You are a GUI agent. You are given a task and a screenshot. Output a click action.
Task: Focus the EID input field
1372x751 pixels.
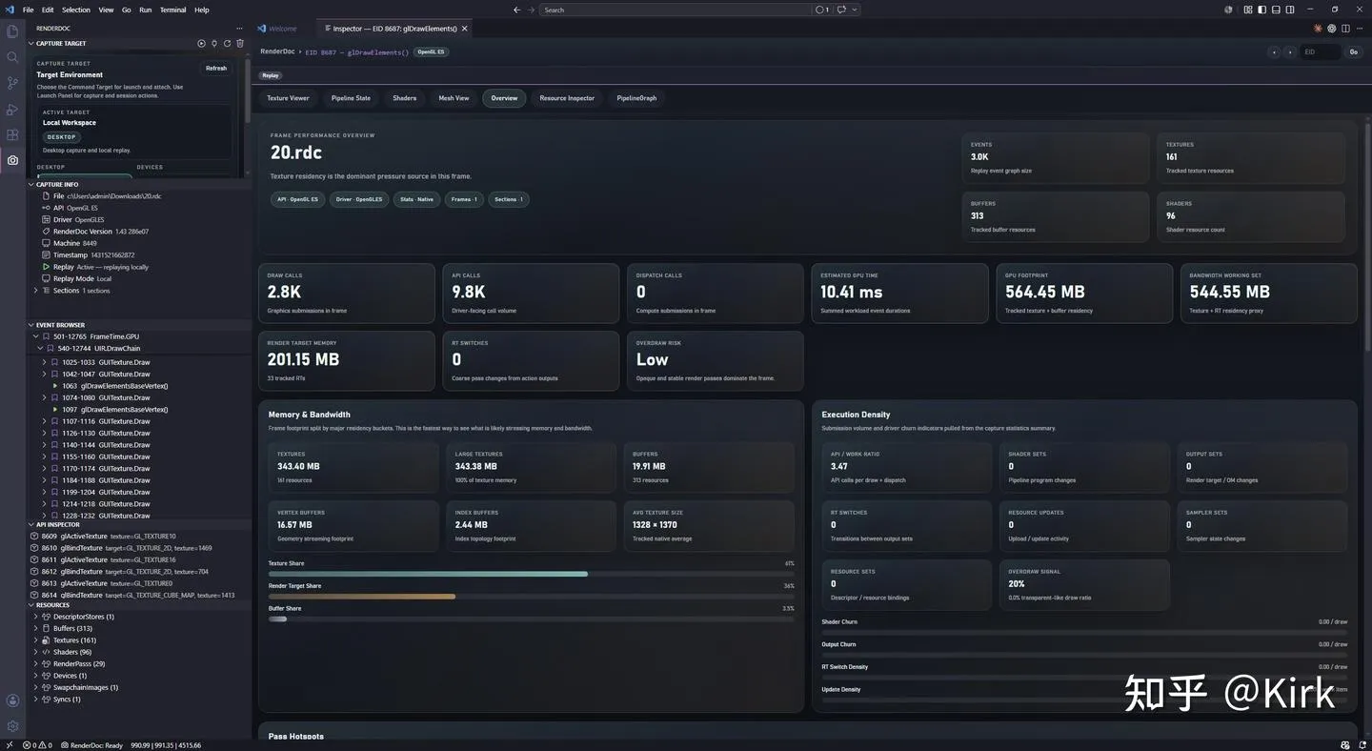click(x=1320, y=51)
